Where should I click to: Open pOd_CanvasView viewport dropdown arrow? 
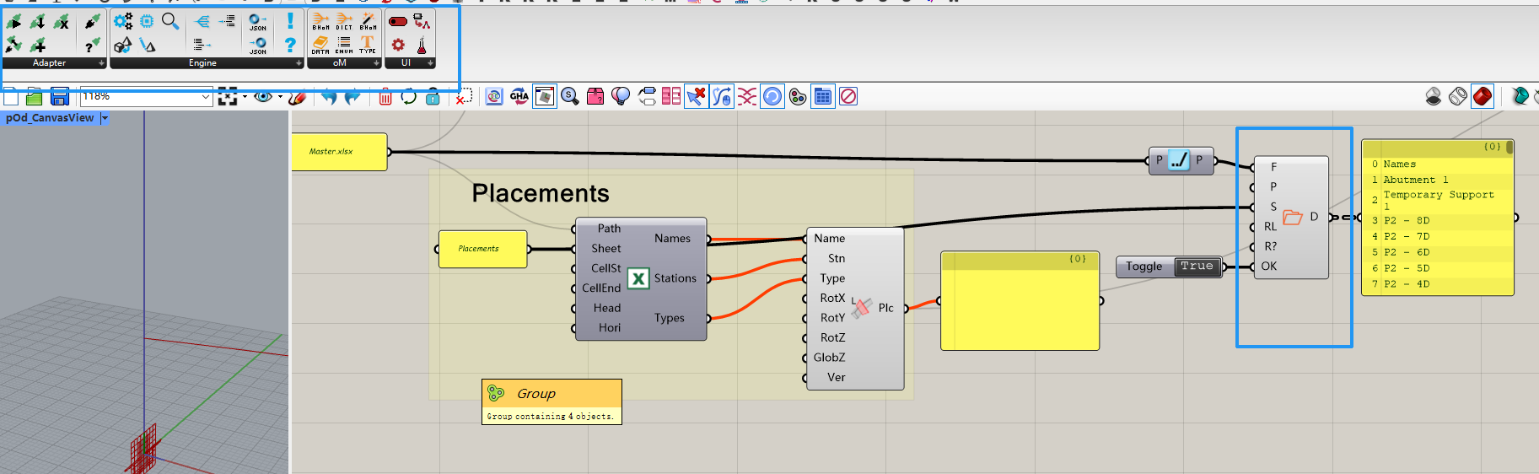[x=105, y=118]
